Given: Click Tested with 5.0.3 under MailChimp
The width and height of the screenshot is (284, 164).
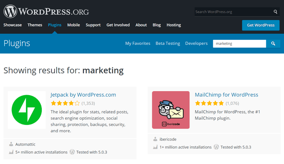Looking at the screenshot, I should click(x=236, y=147).
